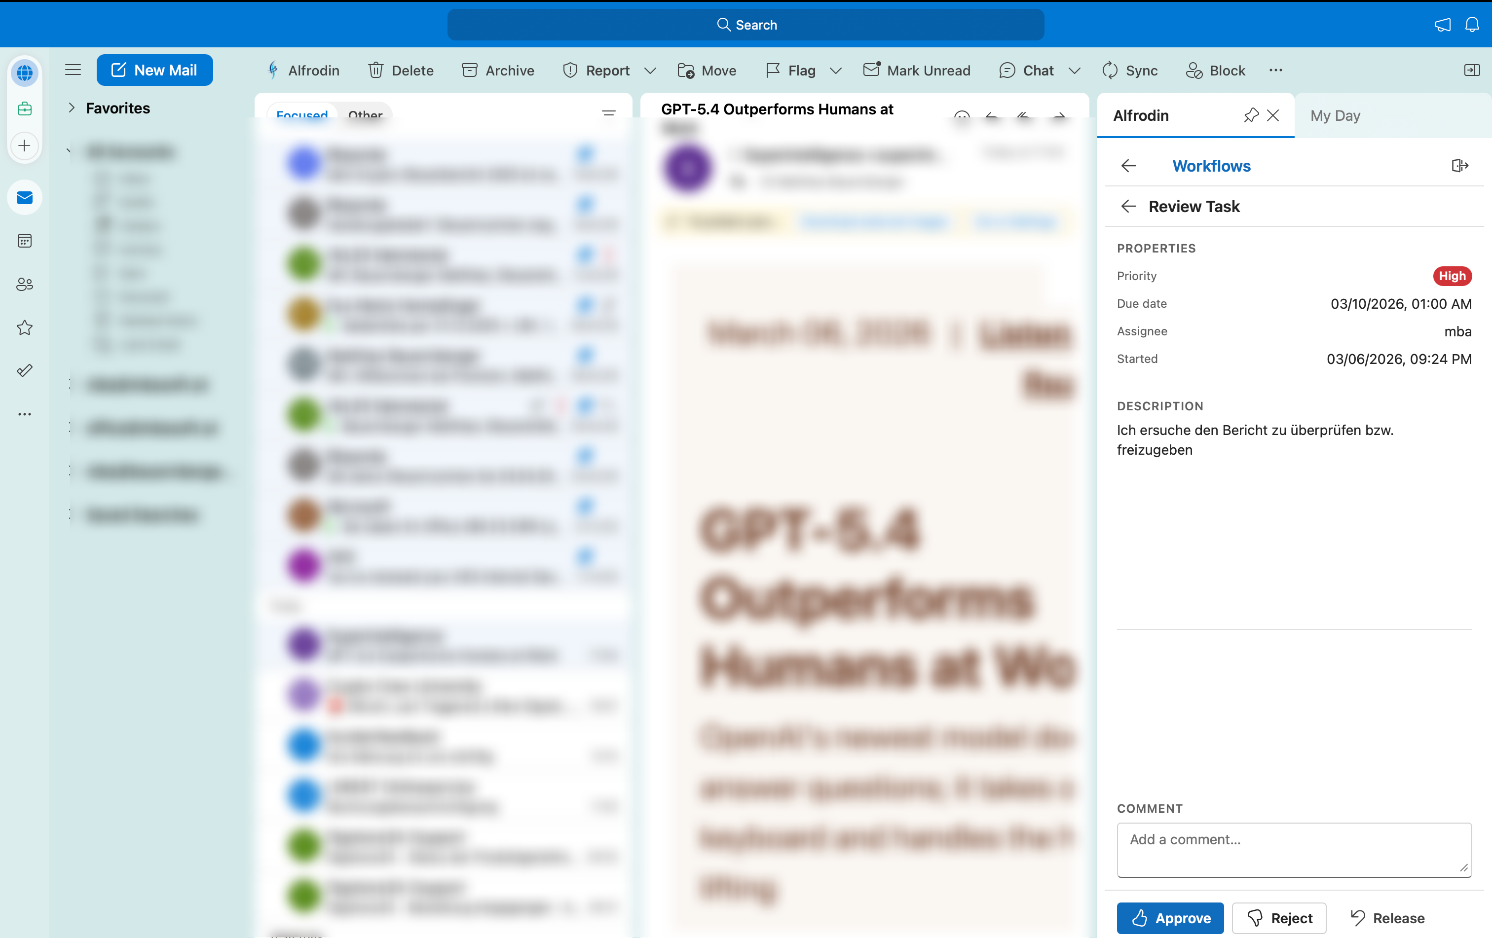Open the To Do checkmark icon
The image size is (1492, 938).
click(25, 371)
